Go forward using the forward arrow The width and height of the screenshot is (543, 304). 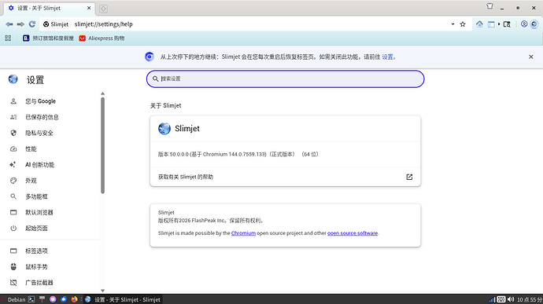tap(20, 24)
